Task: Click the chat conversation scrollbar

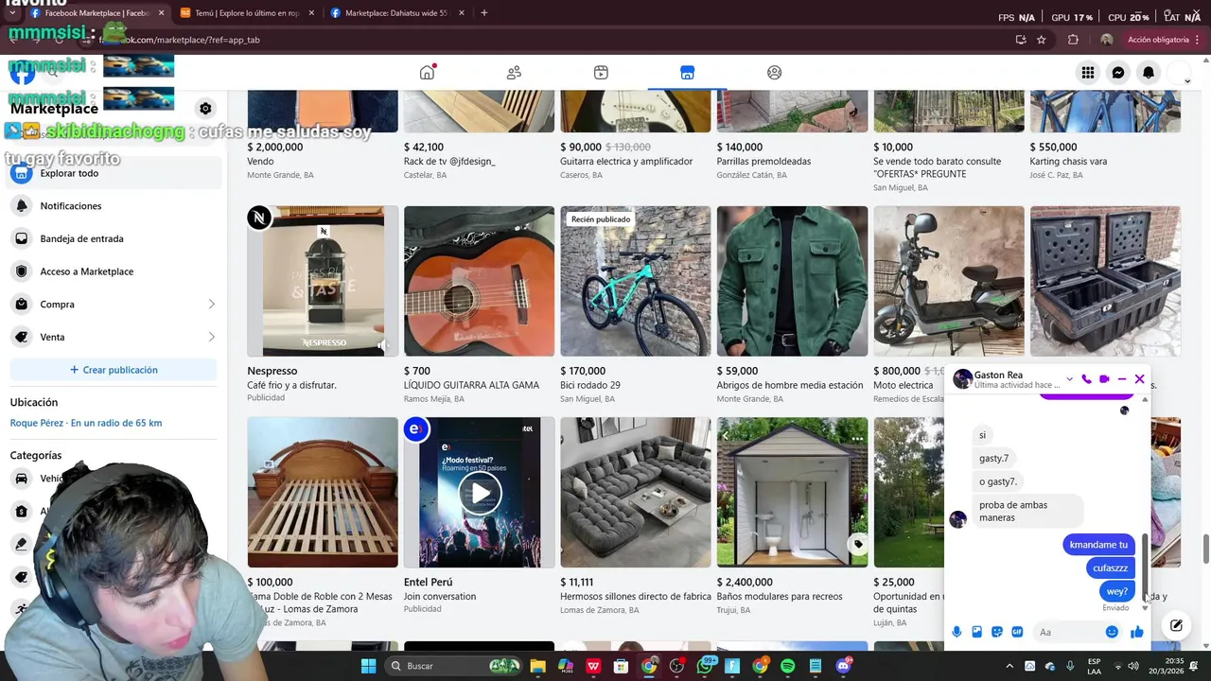Action: click(x=1145, y=566)
